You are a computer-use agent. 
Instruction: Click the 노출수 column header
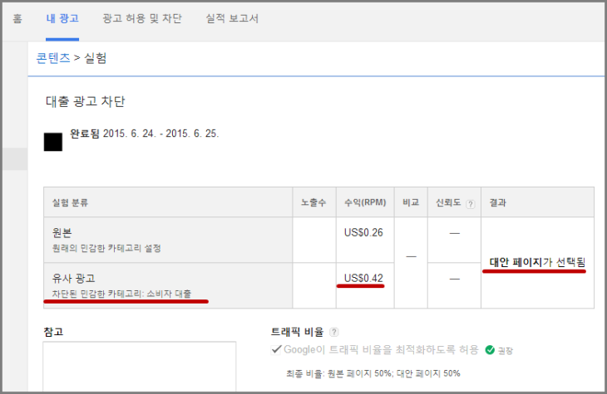pyautogui.click(x=313, y=203)
